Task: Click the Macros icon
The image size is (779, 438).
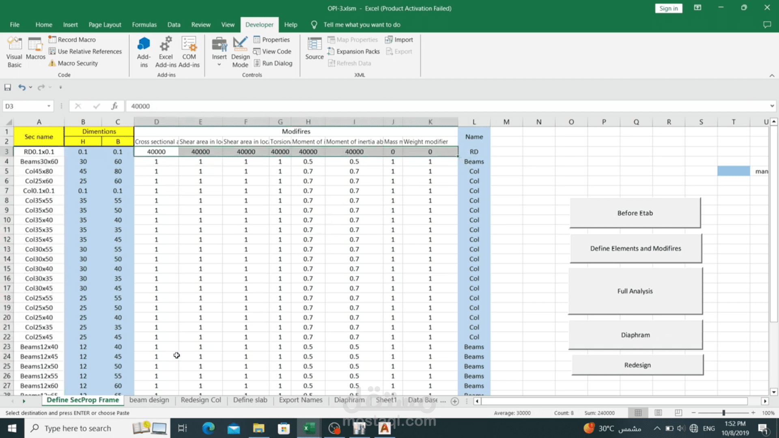Action: (35, 49)
